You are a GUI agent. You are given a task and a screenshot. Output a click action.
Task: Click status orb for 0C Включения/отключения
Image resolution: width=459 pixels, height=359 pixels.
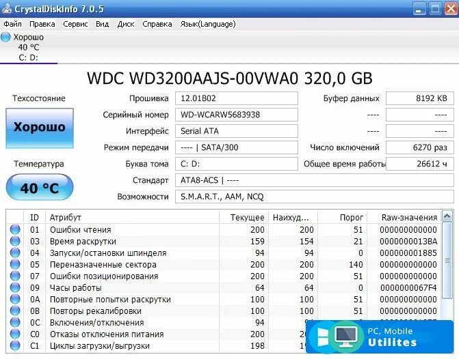pos(15,323)
